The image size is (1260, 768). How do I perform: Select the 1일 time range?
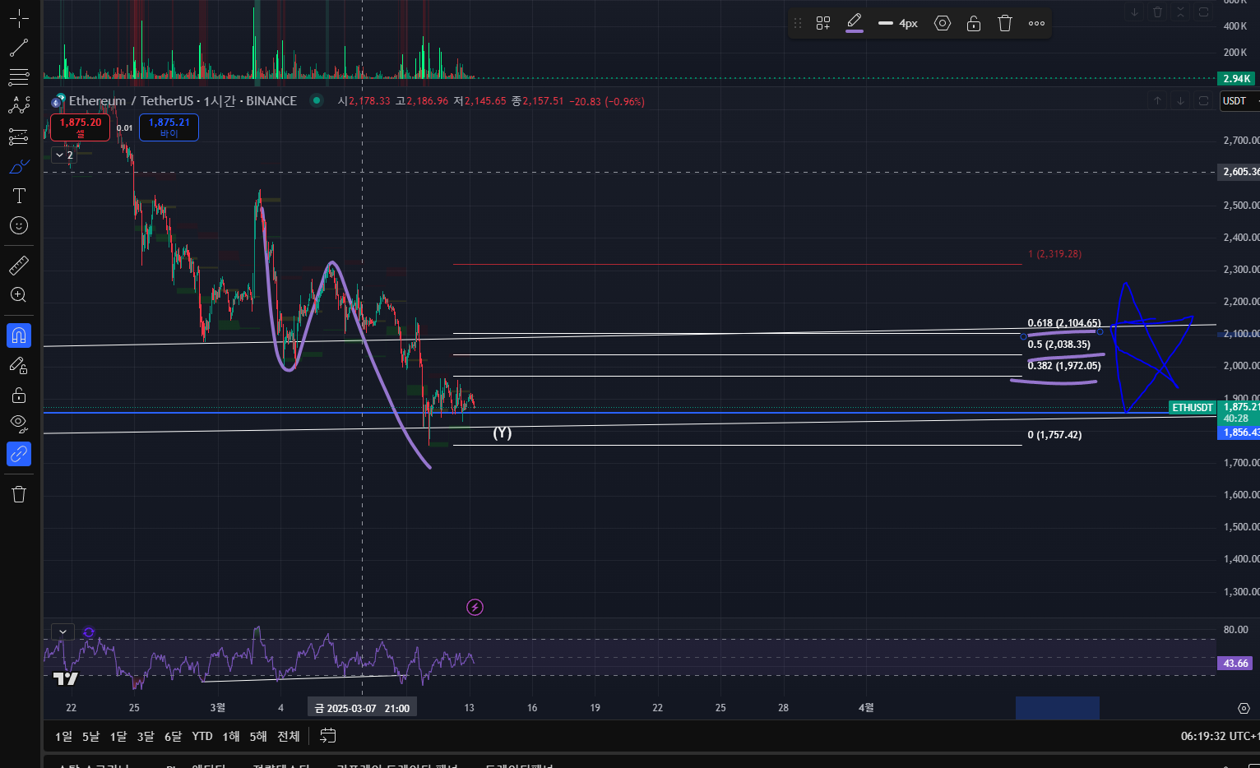(x=63, y=736)
